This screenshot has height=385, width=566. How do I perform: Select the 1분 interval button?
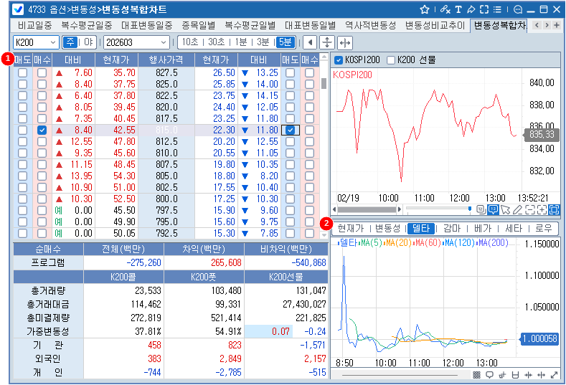pos(242,42)
